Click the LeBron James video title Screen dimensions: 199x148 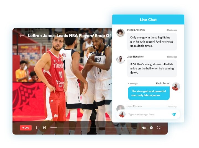click(x=69, y=36)
